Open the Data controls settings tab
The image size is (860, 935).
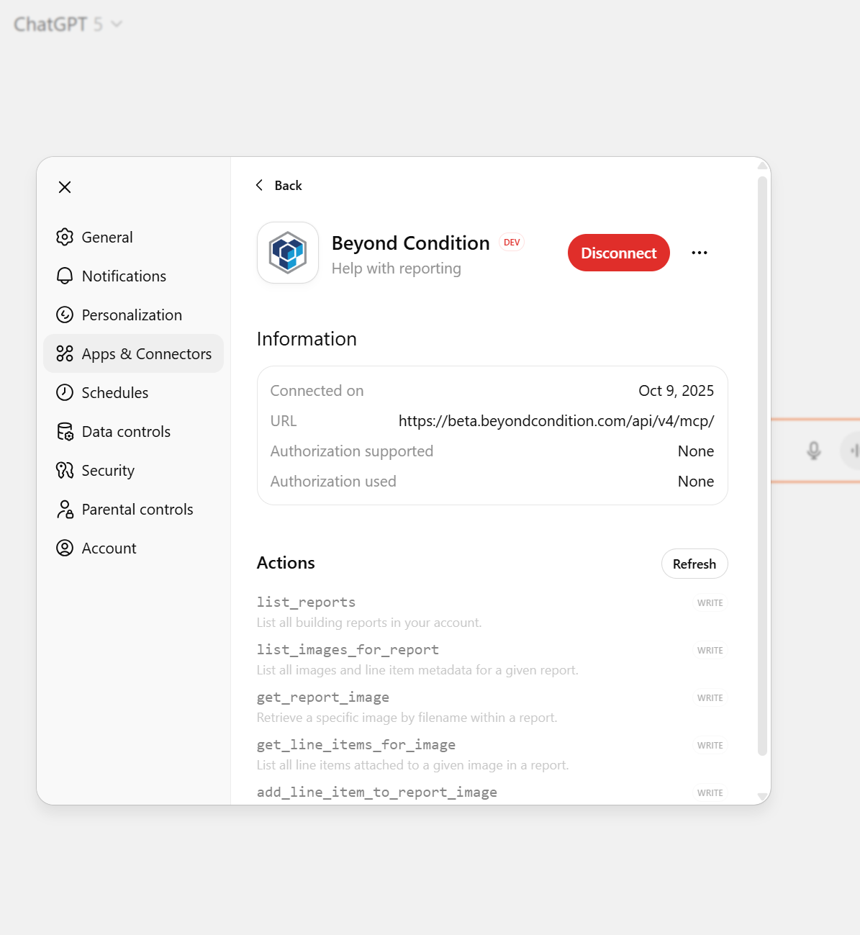click(133, 431)
